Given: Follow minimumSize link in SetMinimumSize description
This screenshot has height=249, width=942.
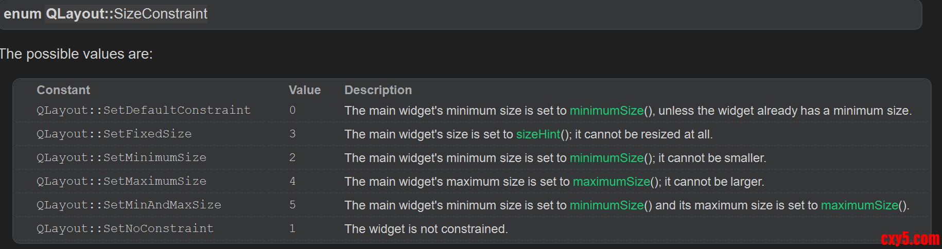Looking at the screenshot, I should pyautogui.click(x=606, y=158).
